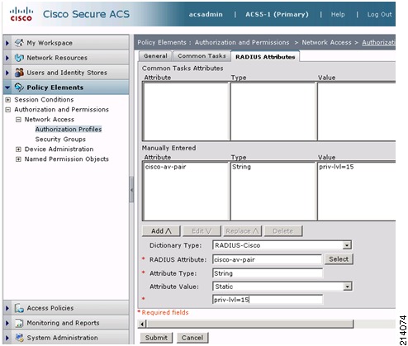The height and width of the screenshot is (346, 408).
Task: Click the priv-lvl=15 value in table
Action: tap(336, 167)
